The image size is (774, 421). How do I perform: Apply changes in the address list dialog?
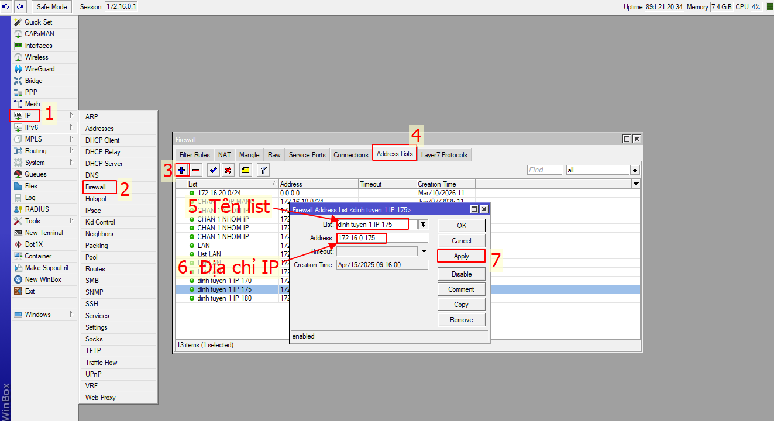(461, 256)
